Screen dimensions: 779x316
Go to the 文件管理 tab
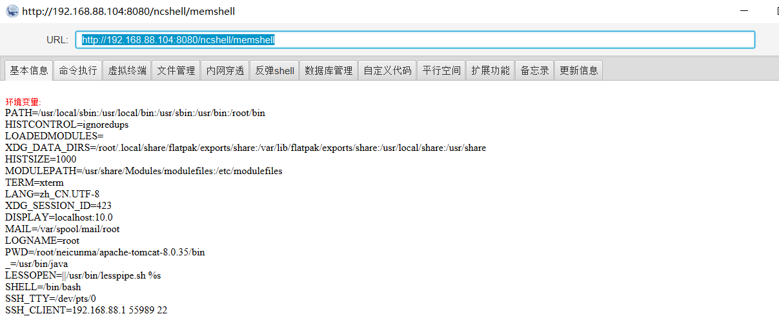[176, 71]
